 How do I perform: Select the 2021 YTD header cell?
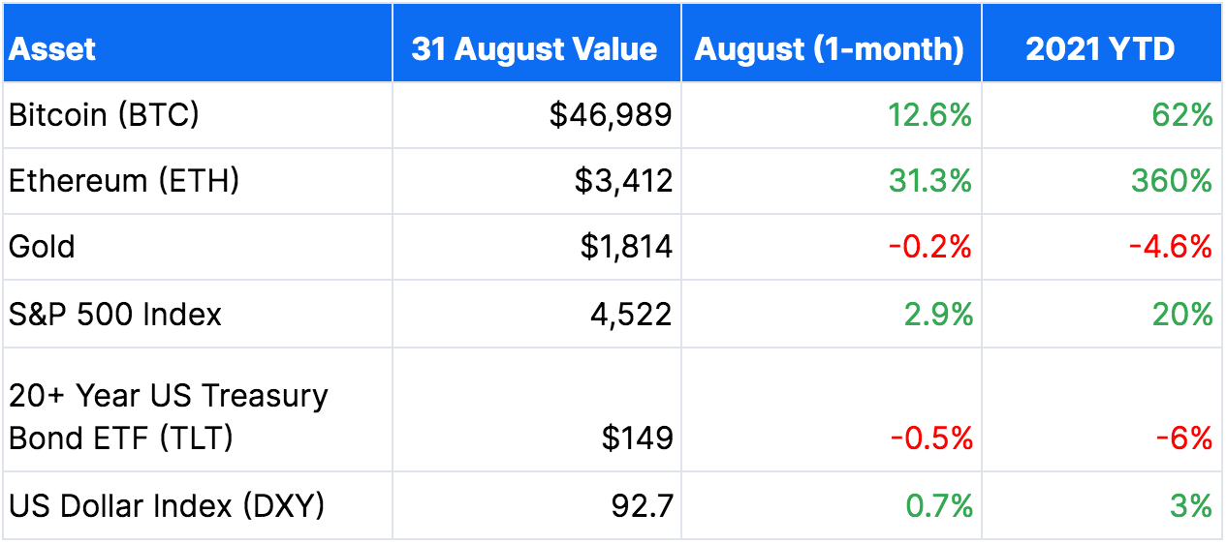point(1101,44)
